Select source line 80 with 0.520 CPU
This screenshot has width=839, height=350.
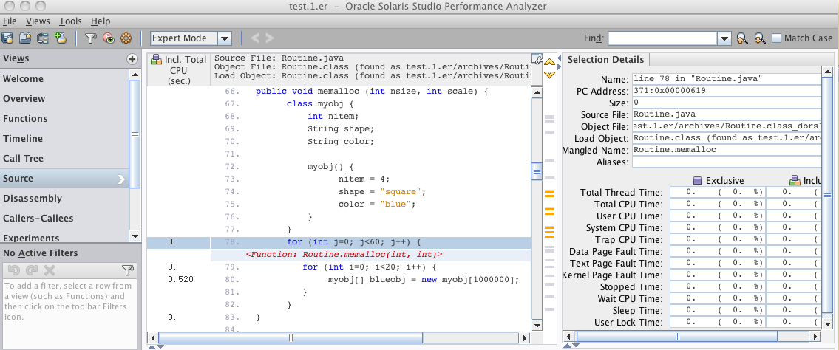click(339, 279)
